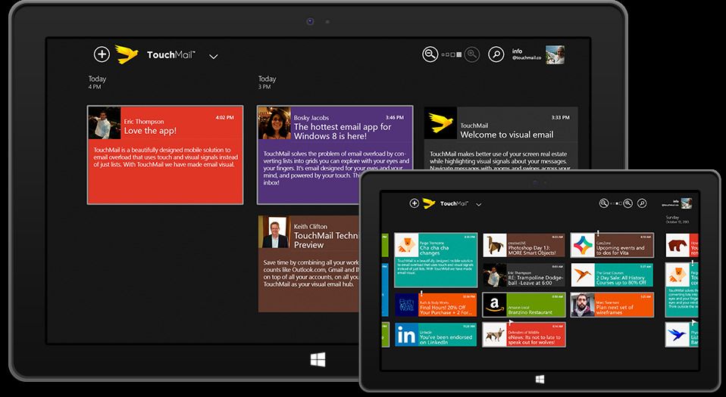Open the info@touchmail.co account avatar on large tablet
This screenshot has height=397, width=726.
click(x=555, y=54)
